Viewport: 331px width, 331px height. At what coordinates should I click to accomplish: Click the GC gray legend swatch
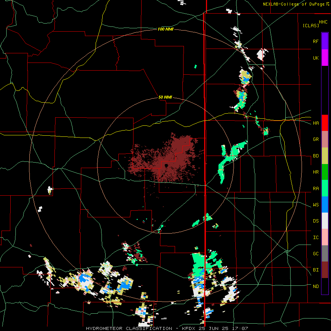click(325, 253)
